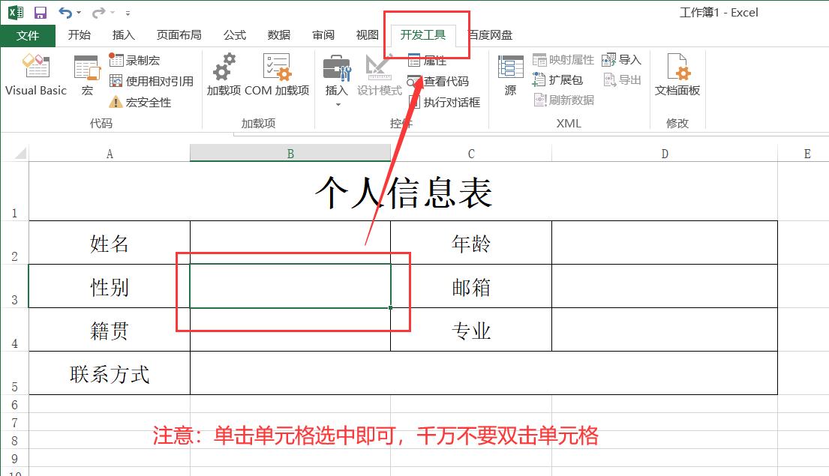Switch to the 开发工具 developer tab
Screen dimensions: 829x476
pos(423,35)
